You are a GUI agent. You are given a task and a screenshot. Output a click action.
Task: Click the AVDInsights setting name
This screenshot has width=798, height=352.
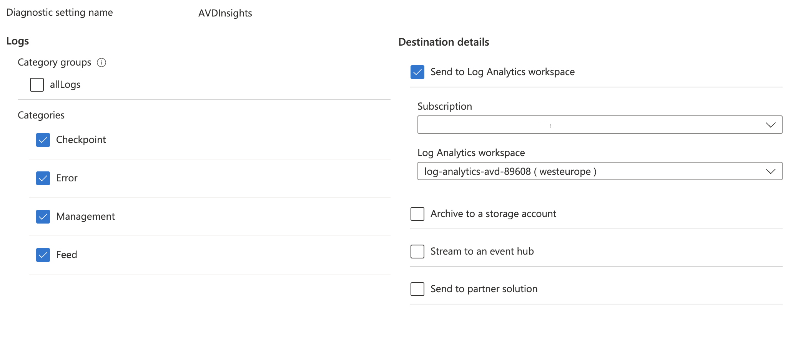[225, 13]
